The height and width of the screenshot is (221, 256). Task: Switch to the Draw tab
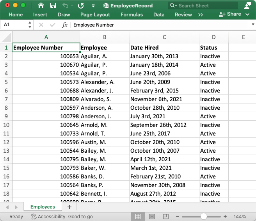click(64, 15)
